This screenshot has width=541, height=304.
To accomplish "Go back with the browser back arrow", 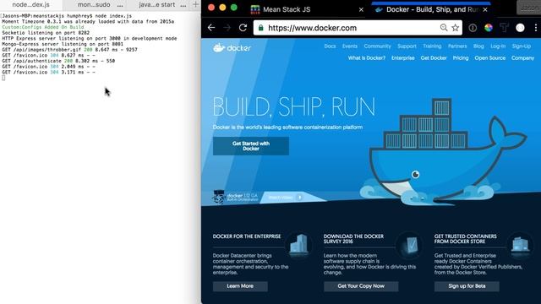I will (x=211, y=28).
